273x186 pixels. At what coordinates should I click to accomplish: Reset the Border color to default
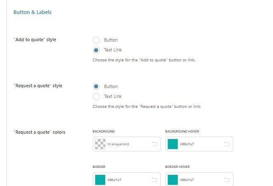(x=154, y=179)
